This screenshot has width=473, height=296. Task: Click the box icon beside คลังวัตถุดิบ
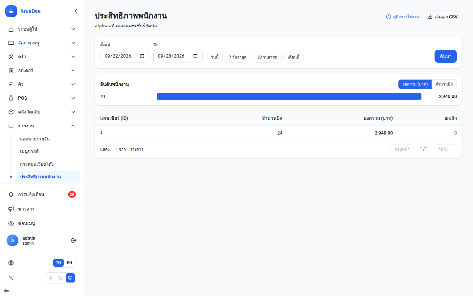pyautogui.click(x=11, y=112)
